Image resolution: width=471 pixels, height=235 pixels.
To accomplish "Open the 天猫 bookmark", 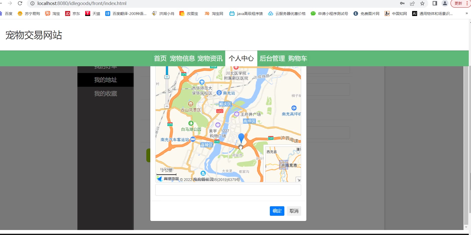I will coord(93,13).
